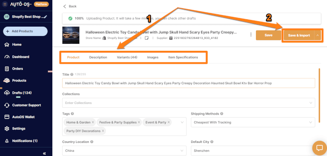Viewport: 327px width, 156px height.
Task: Open the apps grid icon beside the AutoDS logo
Action: (5, 4)
